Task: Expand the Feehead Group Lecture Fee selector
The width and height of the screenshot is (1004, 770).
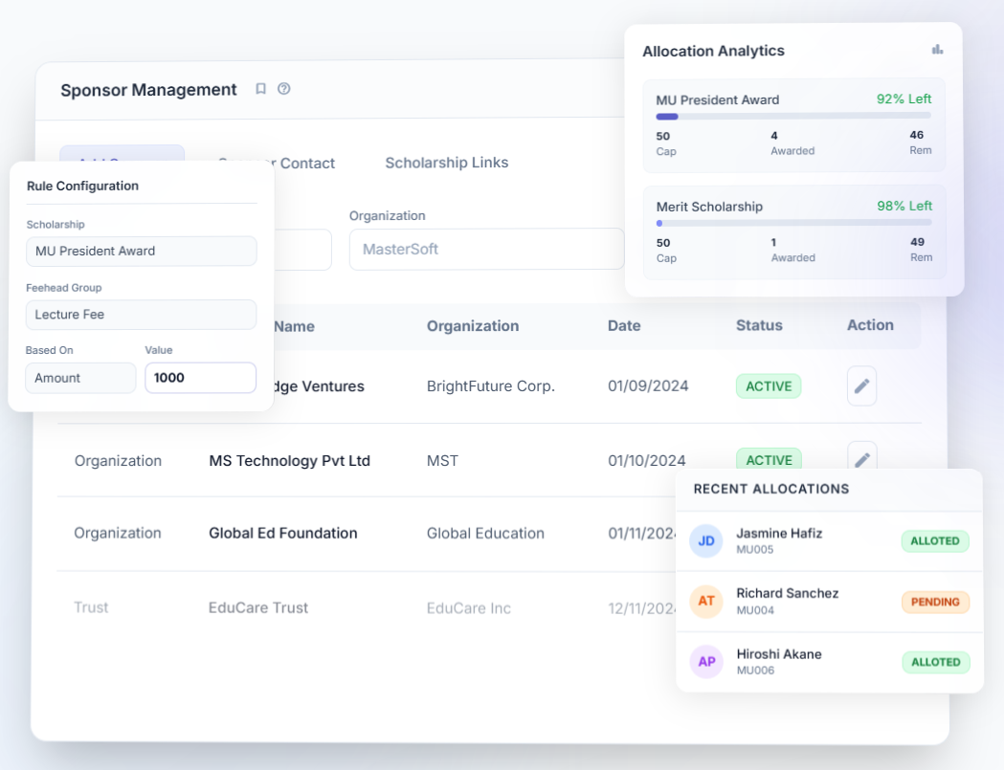Action: point(141,315)
